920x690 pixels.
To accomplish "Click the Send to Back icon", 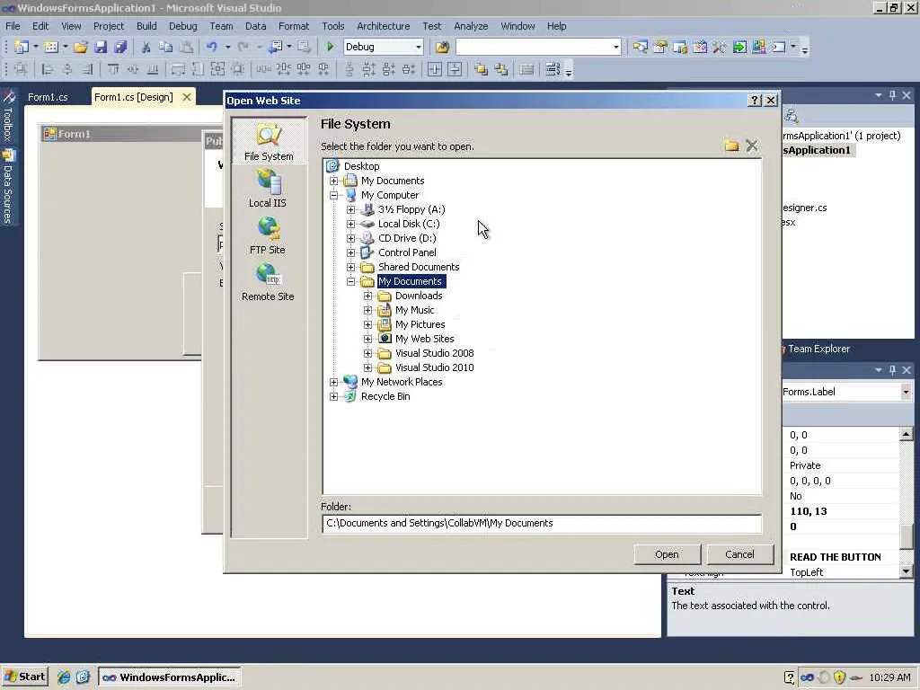I will click(x=501, y=70).
